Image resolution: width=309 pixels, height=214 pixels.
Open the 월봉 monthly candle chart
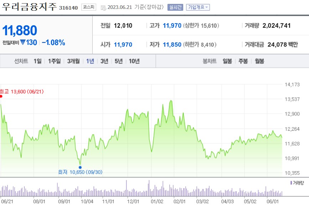[x=259, y=61]
